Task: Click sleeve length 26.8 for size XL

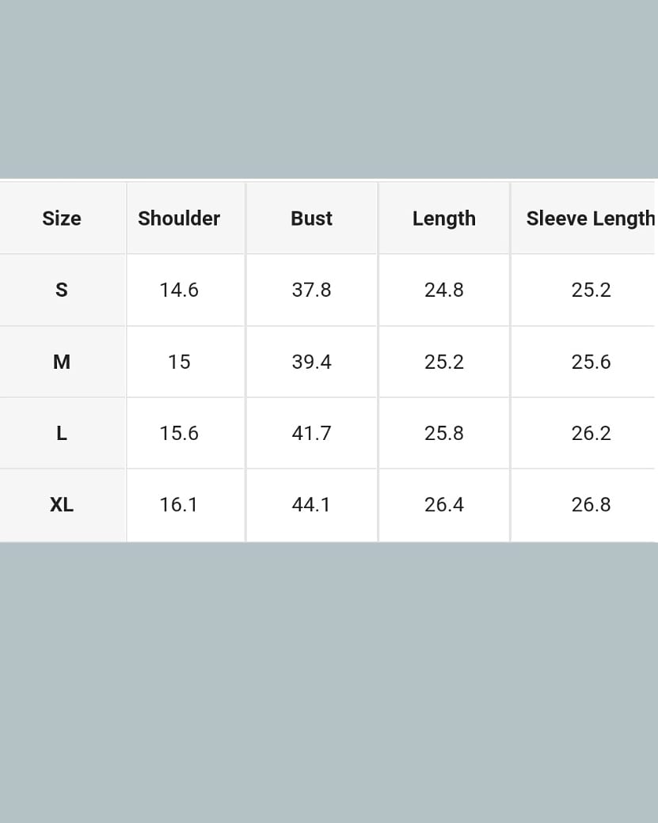Action: click(x=591, y=505)
